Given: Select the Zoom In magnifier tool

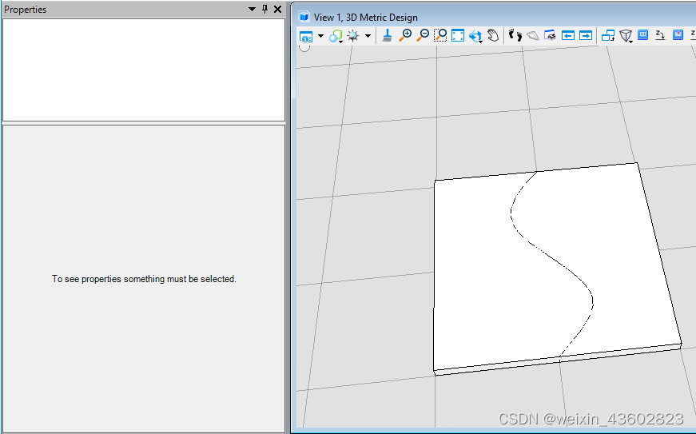Looking at the screenshot, I should 405,35.
